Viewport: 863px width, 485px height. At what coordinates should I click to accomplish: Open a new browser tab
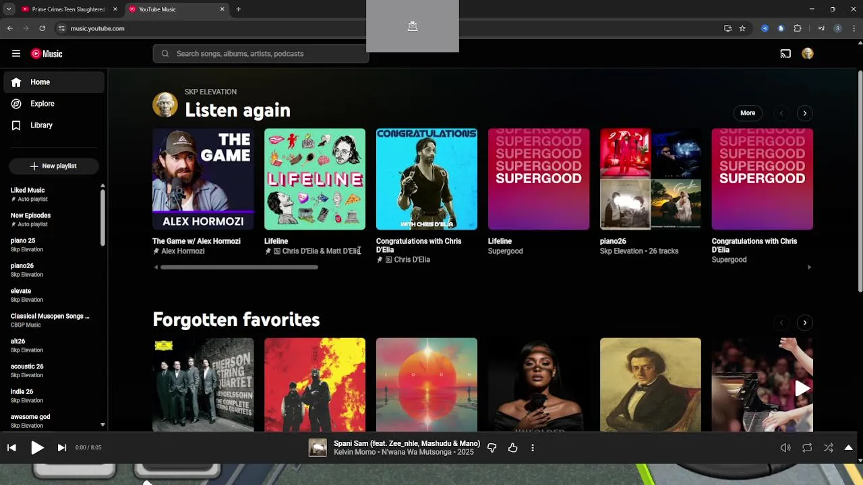coord(238,9)
